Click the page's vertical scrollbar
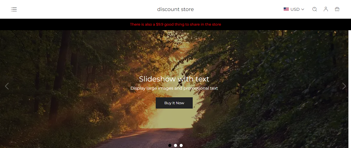 350,89
